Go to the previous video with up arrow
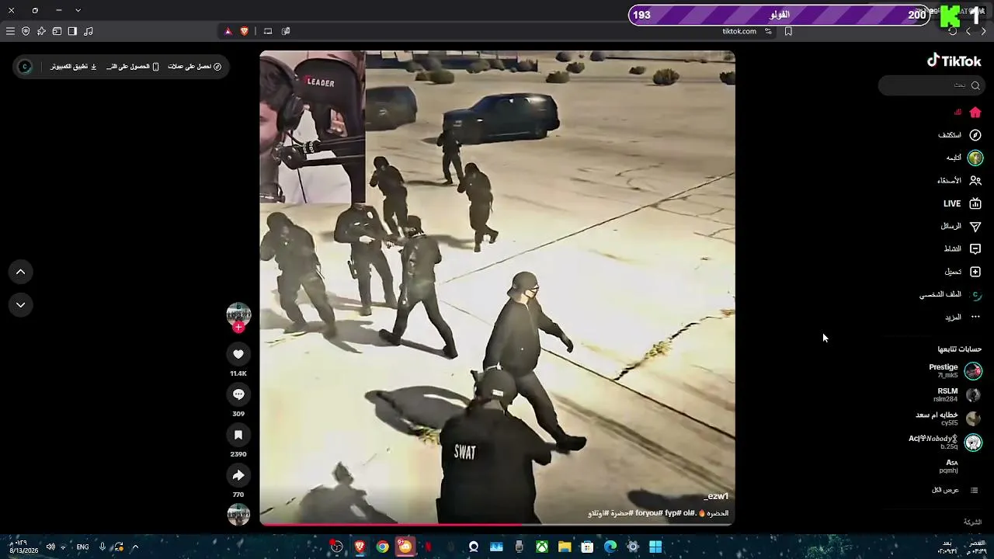 click(21, 272)
